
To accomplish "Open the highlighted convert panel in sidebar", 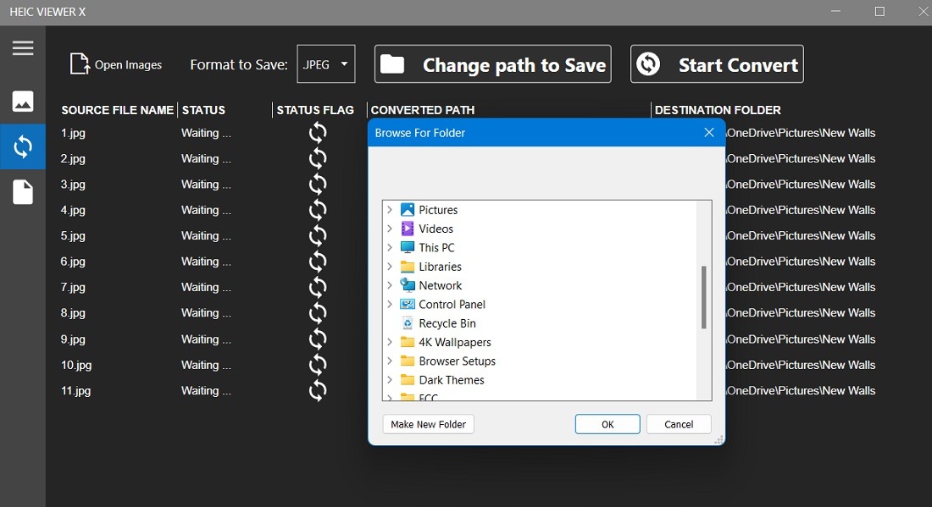I will (x=23, y=146).
